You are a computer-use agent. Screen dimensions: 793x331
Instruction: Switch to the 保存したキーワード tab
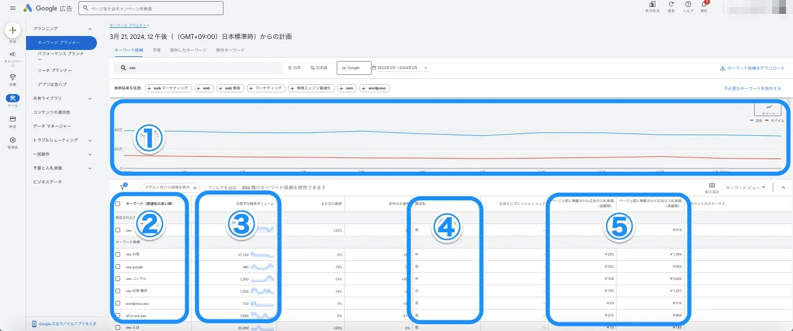tap(188, 51)
